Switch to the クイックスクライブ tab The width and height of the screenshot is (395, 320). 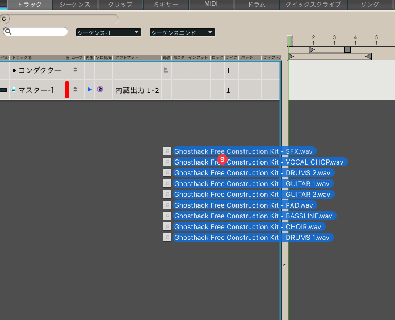click(x=313, y=5)
